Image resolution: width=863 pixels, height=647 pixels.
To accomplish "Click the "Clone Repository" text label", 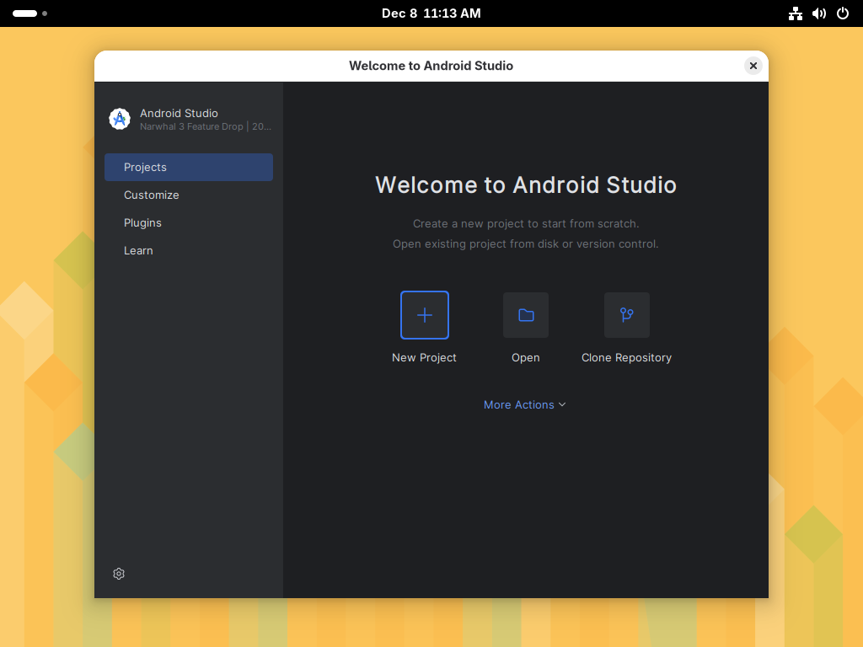I will click(626, 358).
